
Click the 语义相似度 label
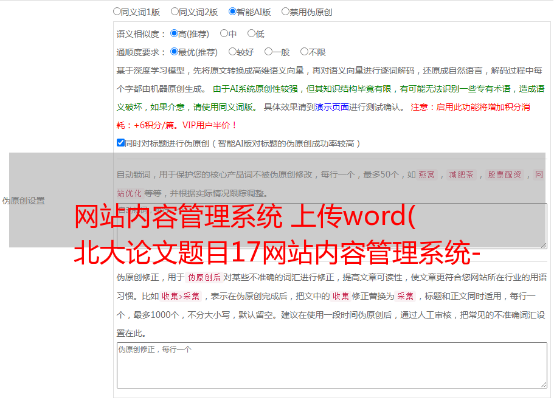coord(141,34)
